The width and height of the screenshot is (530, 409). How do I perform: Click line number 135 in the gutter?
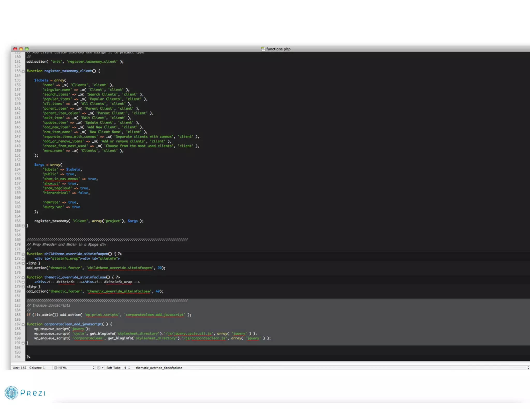pos(17,80)
